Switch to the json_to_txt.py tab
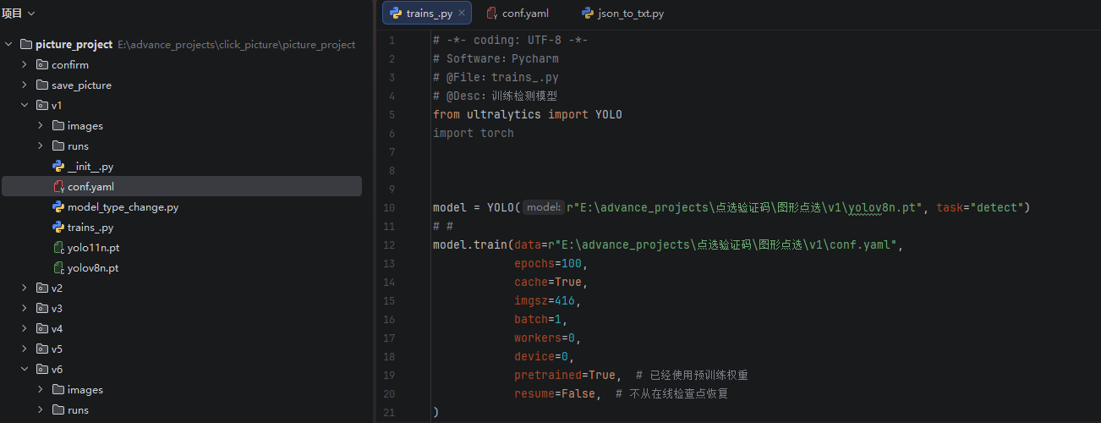This screenshot has height=423, width=1101. 631,14
